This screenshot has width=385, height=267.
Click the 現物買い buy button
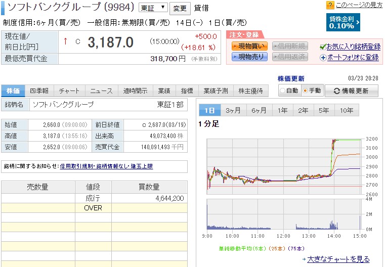pyautogui.click(x=249, y=46)
